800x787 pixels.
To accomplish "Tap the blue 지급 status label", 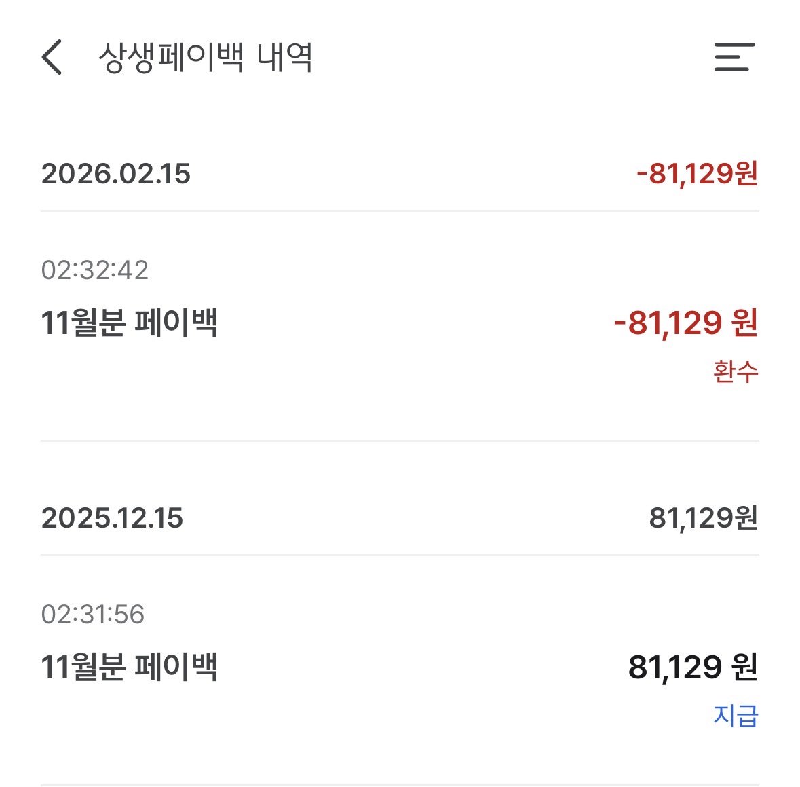I will pos(736,716).
